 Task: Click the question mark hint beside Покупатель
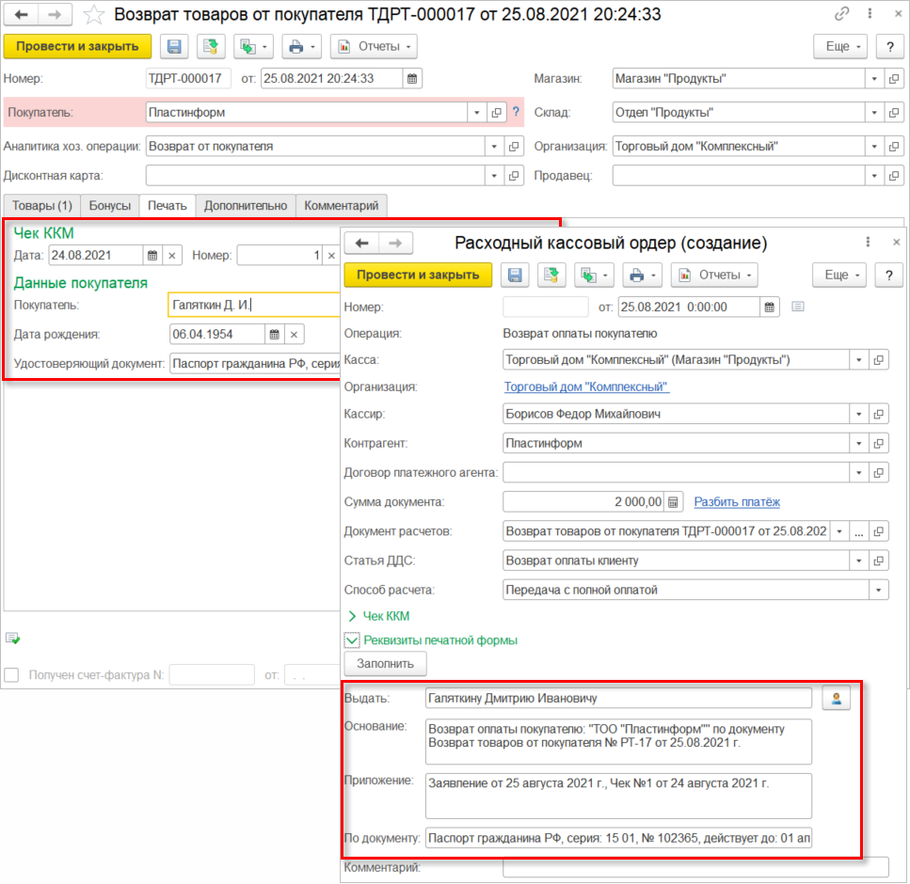click(x=516, y=112)
